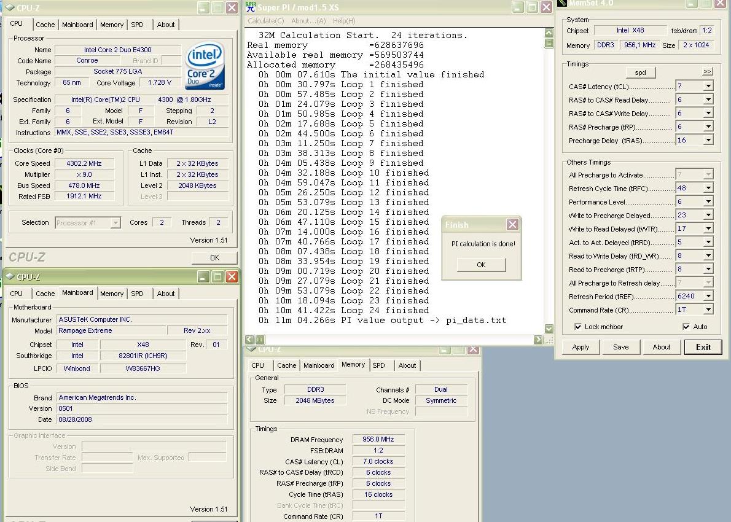
Task: Open the Performance Level dropdown
Action: 708,202
